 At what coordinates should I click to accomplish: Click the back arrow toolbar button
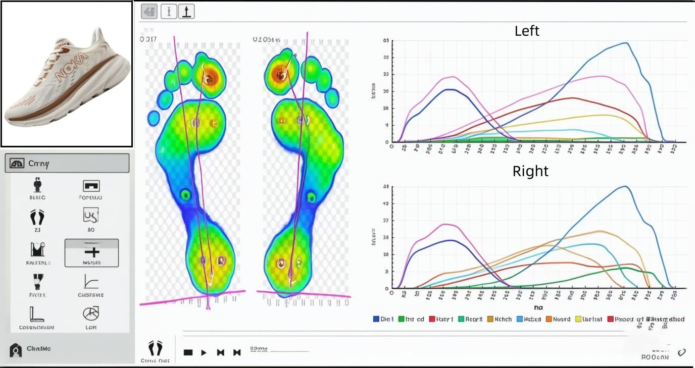(x=148, y=11)
